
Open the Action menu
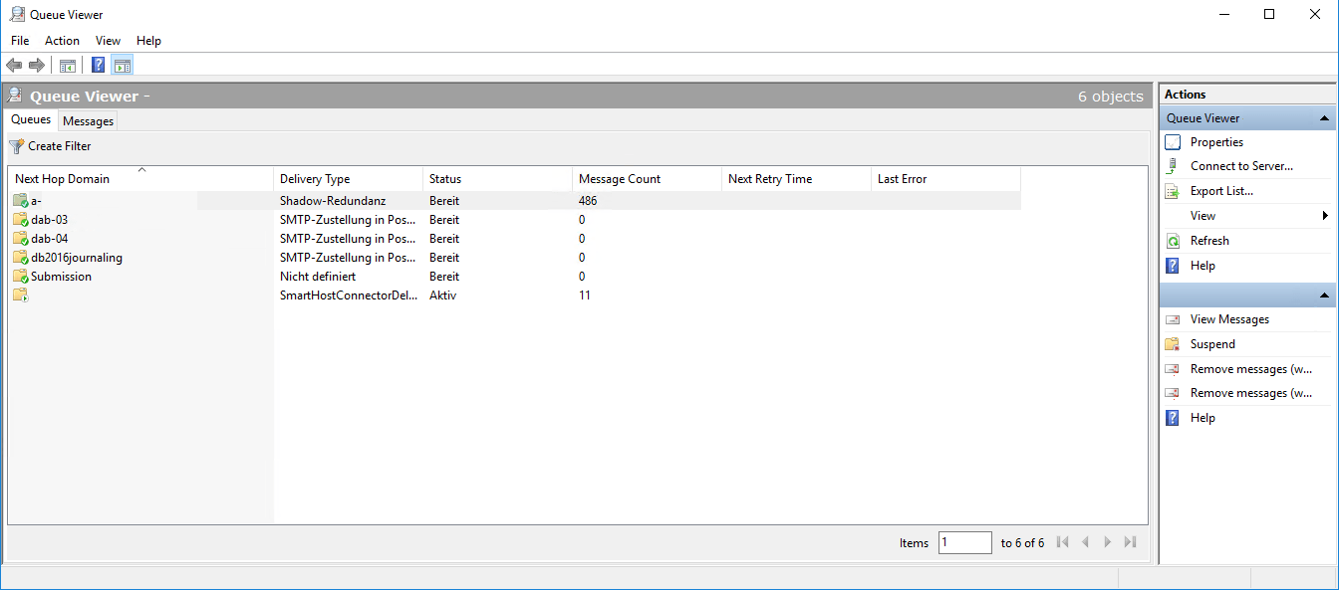click(x=62, y=41)
